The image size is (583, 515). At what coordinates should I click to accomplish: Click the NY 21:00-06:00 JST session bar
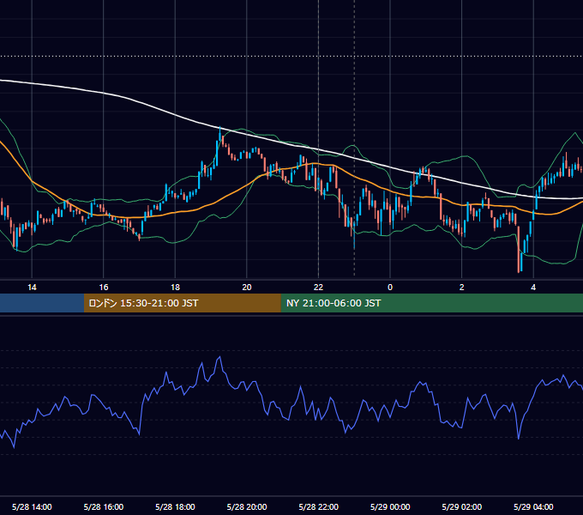pos(431,303)
